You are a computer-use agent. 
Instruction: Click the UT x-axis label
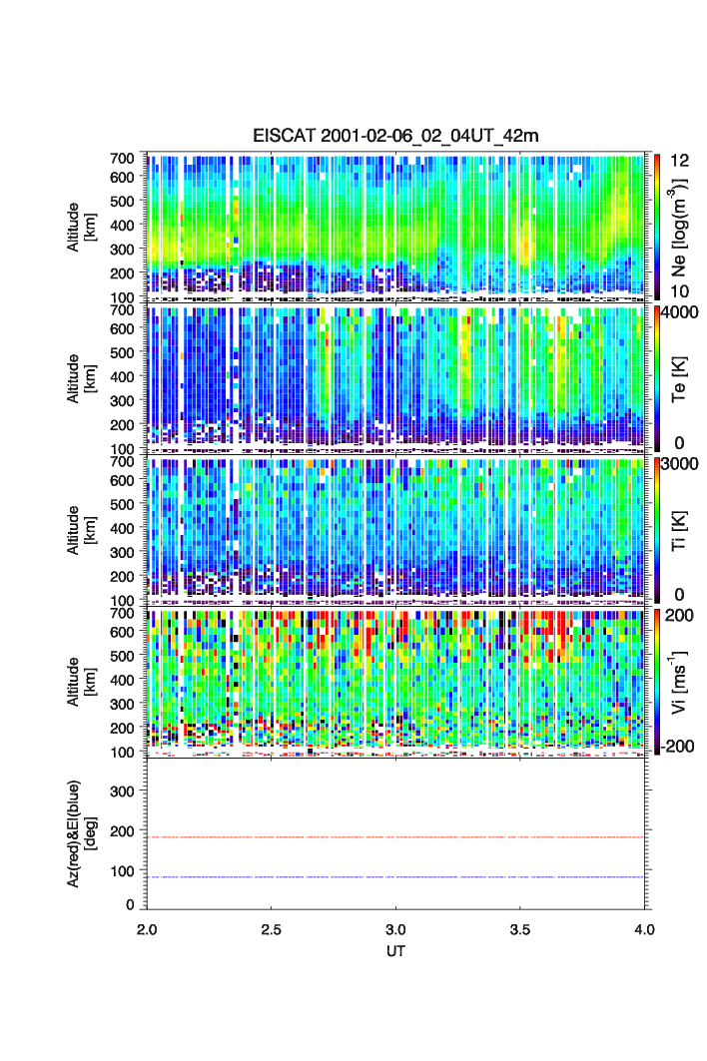coord(396,951)
